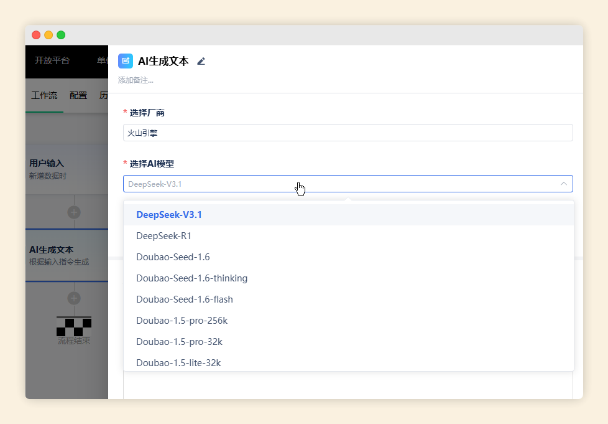Pick the Doubao-1.5-pro-32k model
608x424 pixels.
click(179, 342)
